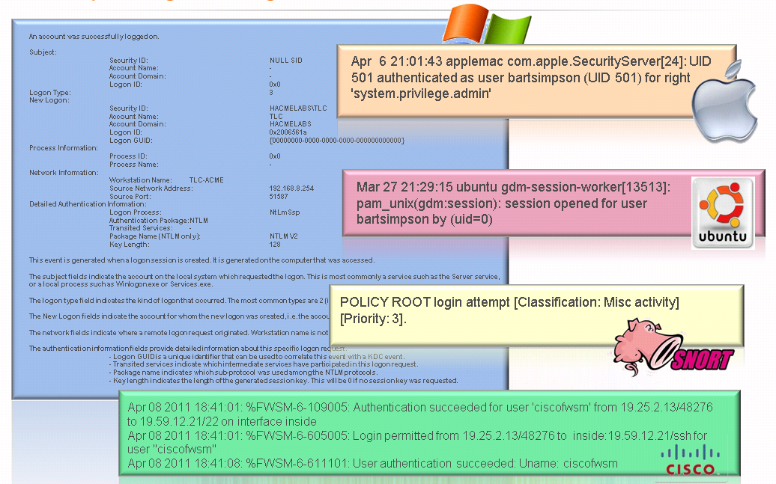The image size is (776, 484).
Task: Click the 'TLC-ACME' workstation value
Action: 207,180
